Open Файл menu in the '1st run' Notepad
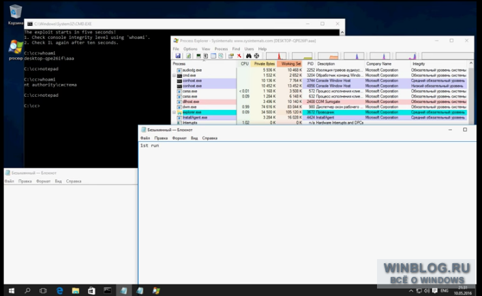 pos(145,138)
